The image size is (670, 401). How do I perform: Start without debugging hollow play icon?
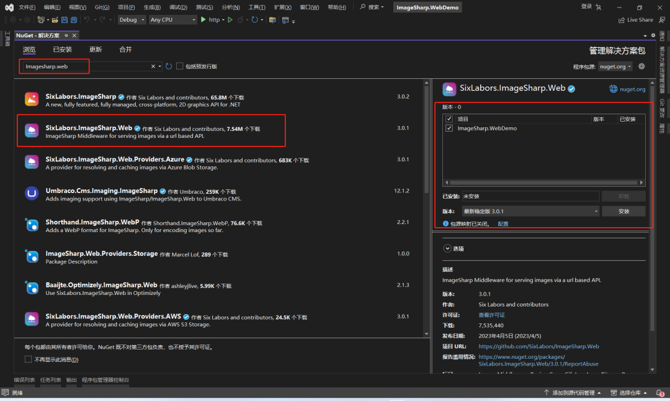(x=230, y=20)
